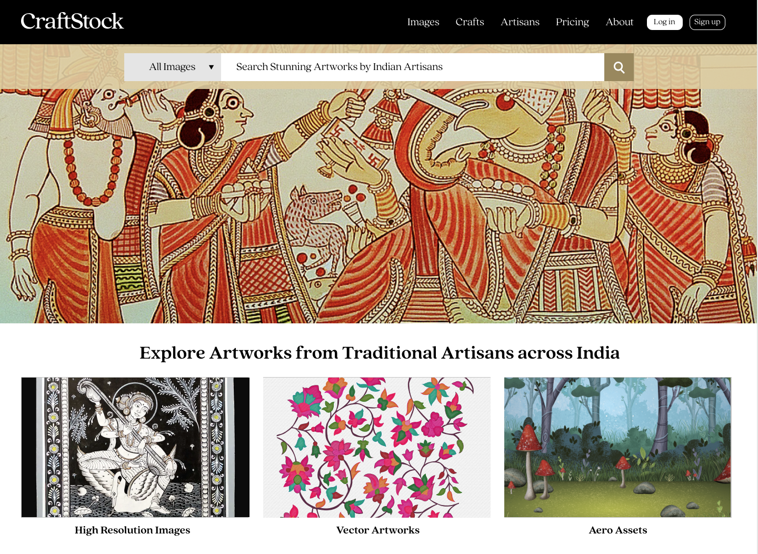Click the Log in button
758x554 pixels.
click(x=664, y=22)
